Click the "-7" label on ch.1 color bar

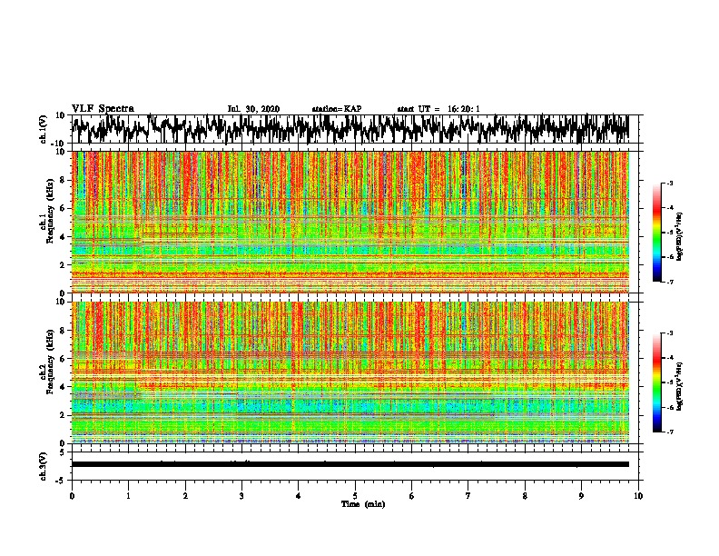tap(669, 282)
